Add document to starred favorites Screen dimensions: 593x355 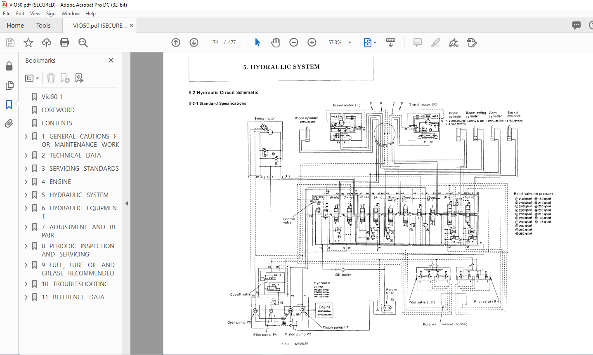coord(28,42)
